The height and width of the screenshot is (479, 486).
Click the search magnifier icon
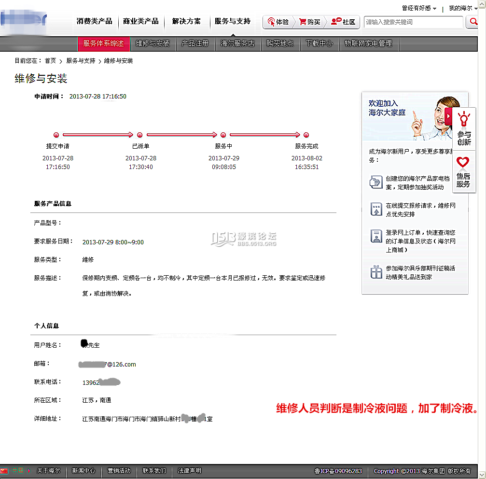point(473,22)
